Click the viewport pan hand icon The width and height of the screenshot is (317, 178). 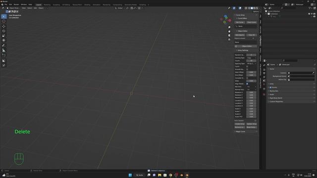point(229,31)
